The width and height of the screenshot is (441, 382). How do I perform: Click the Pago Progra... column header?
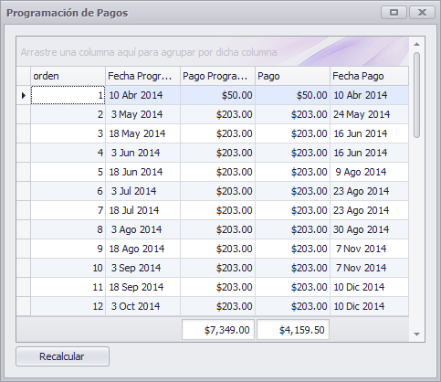tap(217, 76)
